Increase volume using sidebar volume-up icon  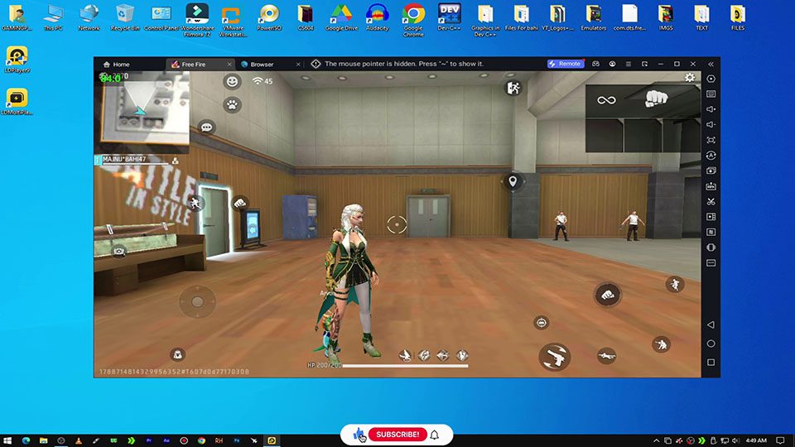[711, 109]
